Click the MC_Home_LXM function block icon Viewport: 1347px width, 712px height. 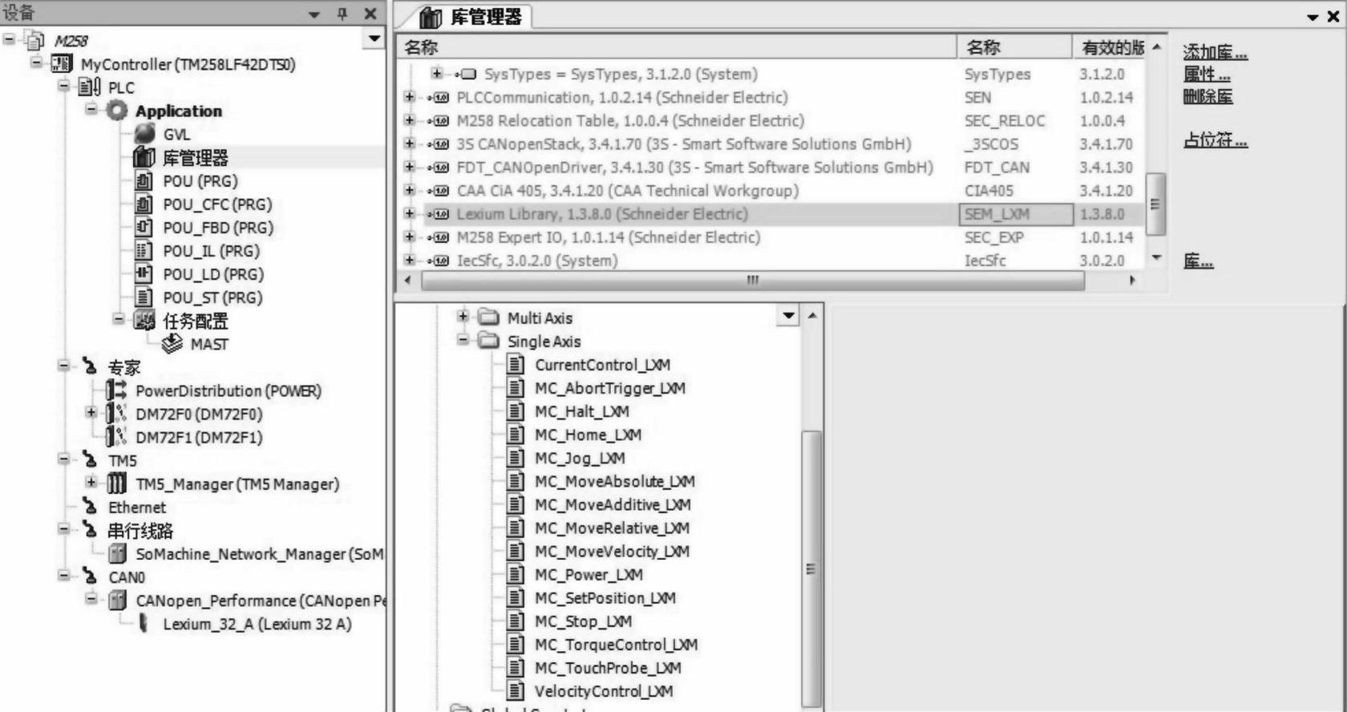pos(516,435)
